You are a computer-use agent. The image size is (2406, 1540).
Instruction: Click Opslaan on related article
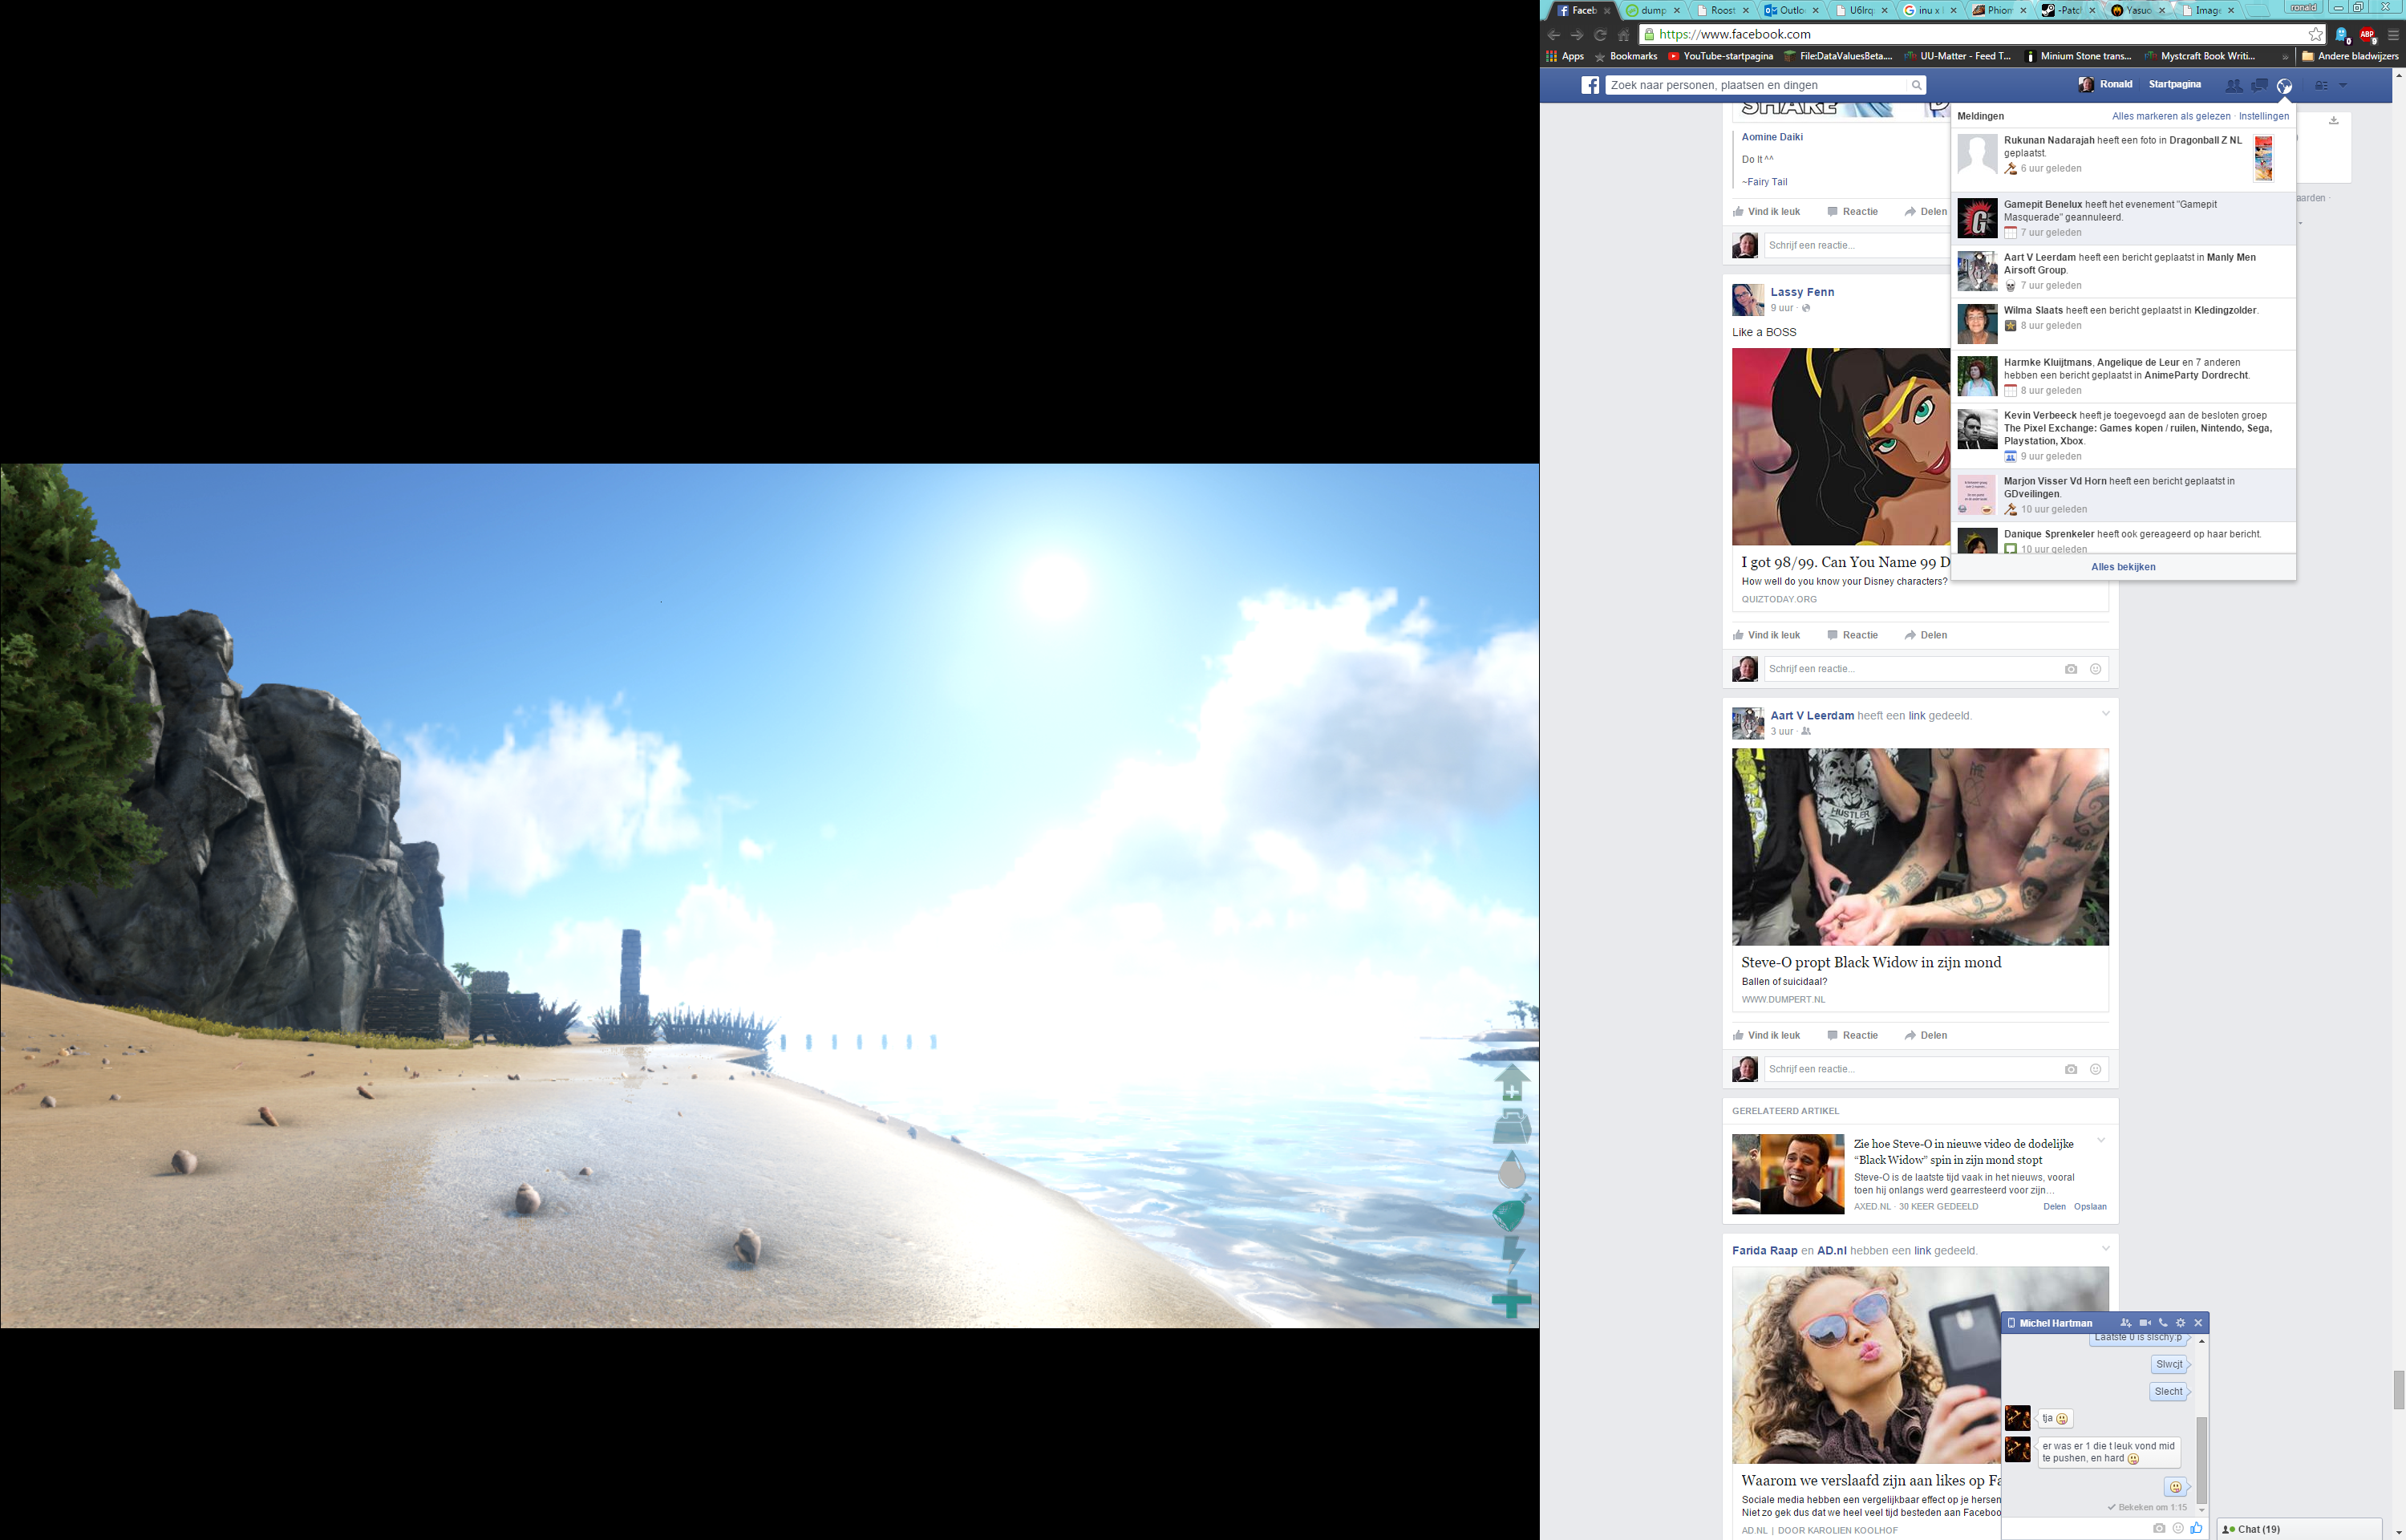2090,1207
